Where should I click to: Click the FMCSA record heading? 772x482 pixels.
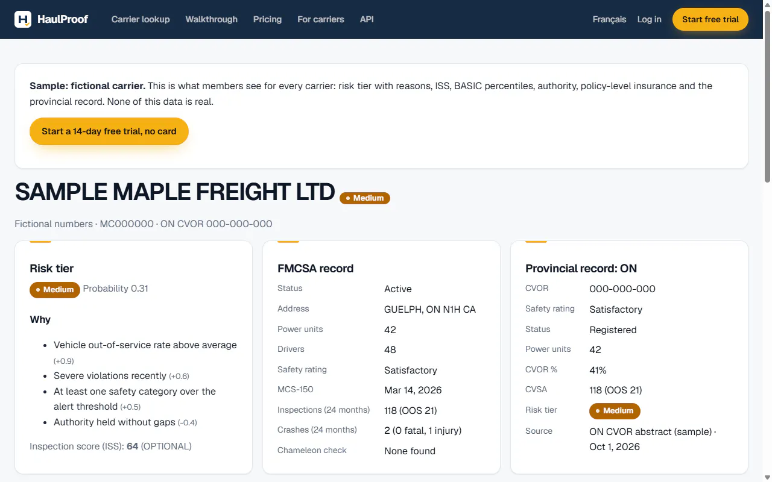click(315, 269)
